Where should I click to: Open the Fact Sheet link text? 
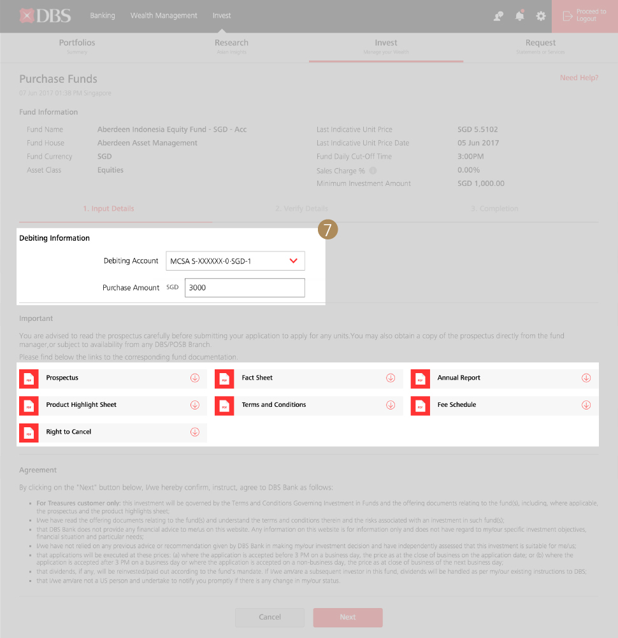pyautogui.click(x=257, y=378)
